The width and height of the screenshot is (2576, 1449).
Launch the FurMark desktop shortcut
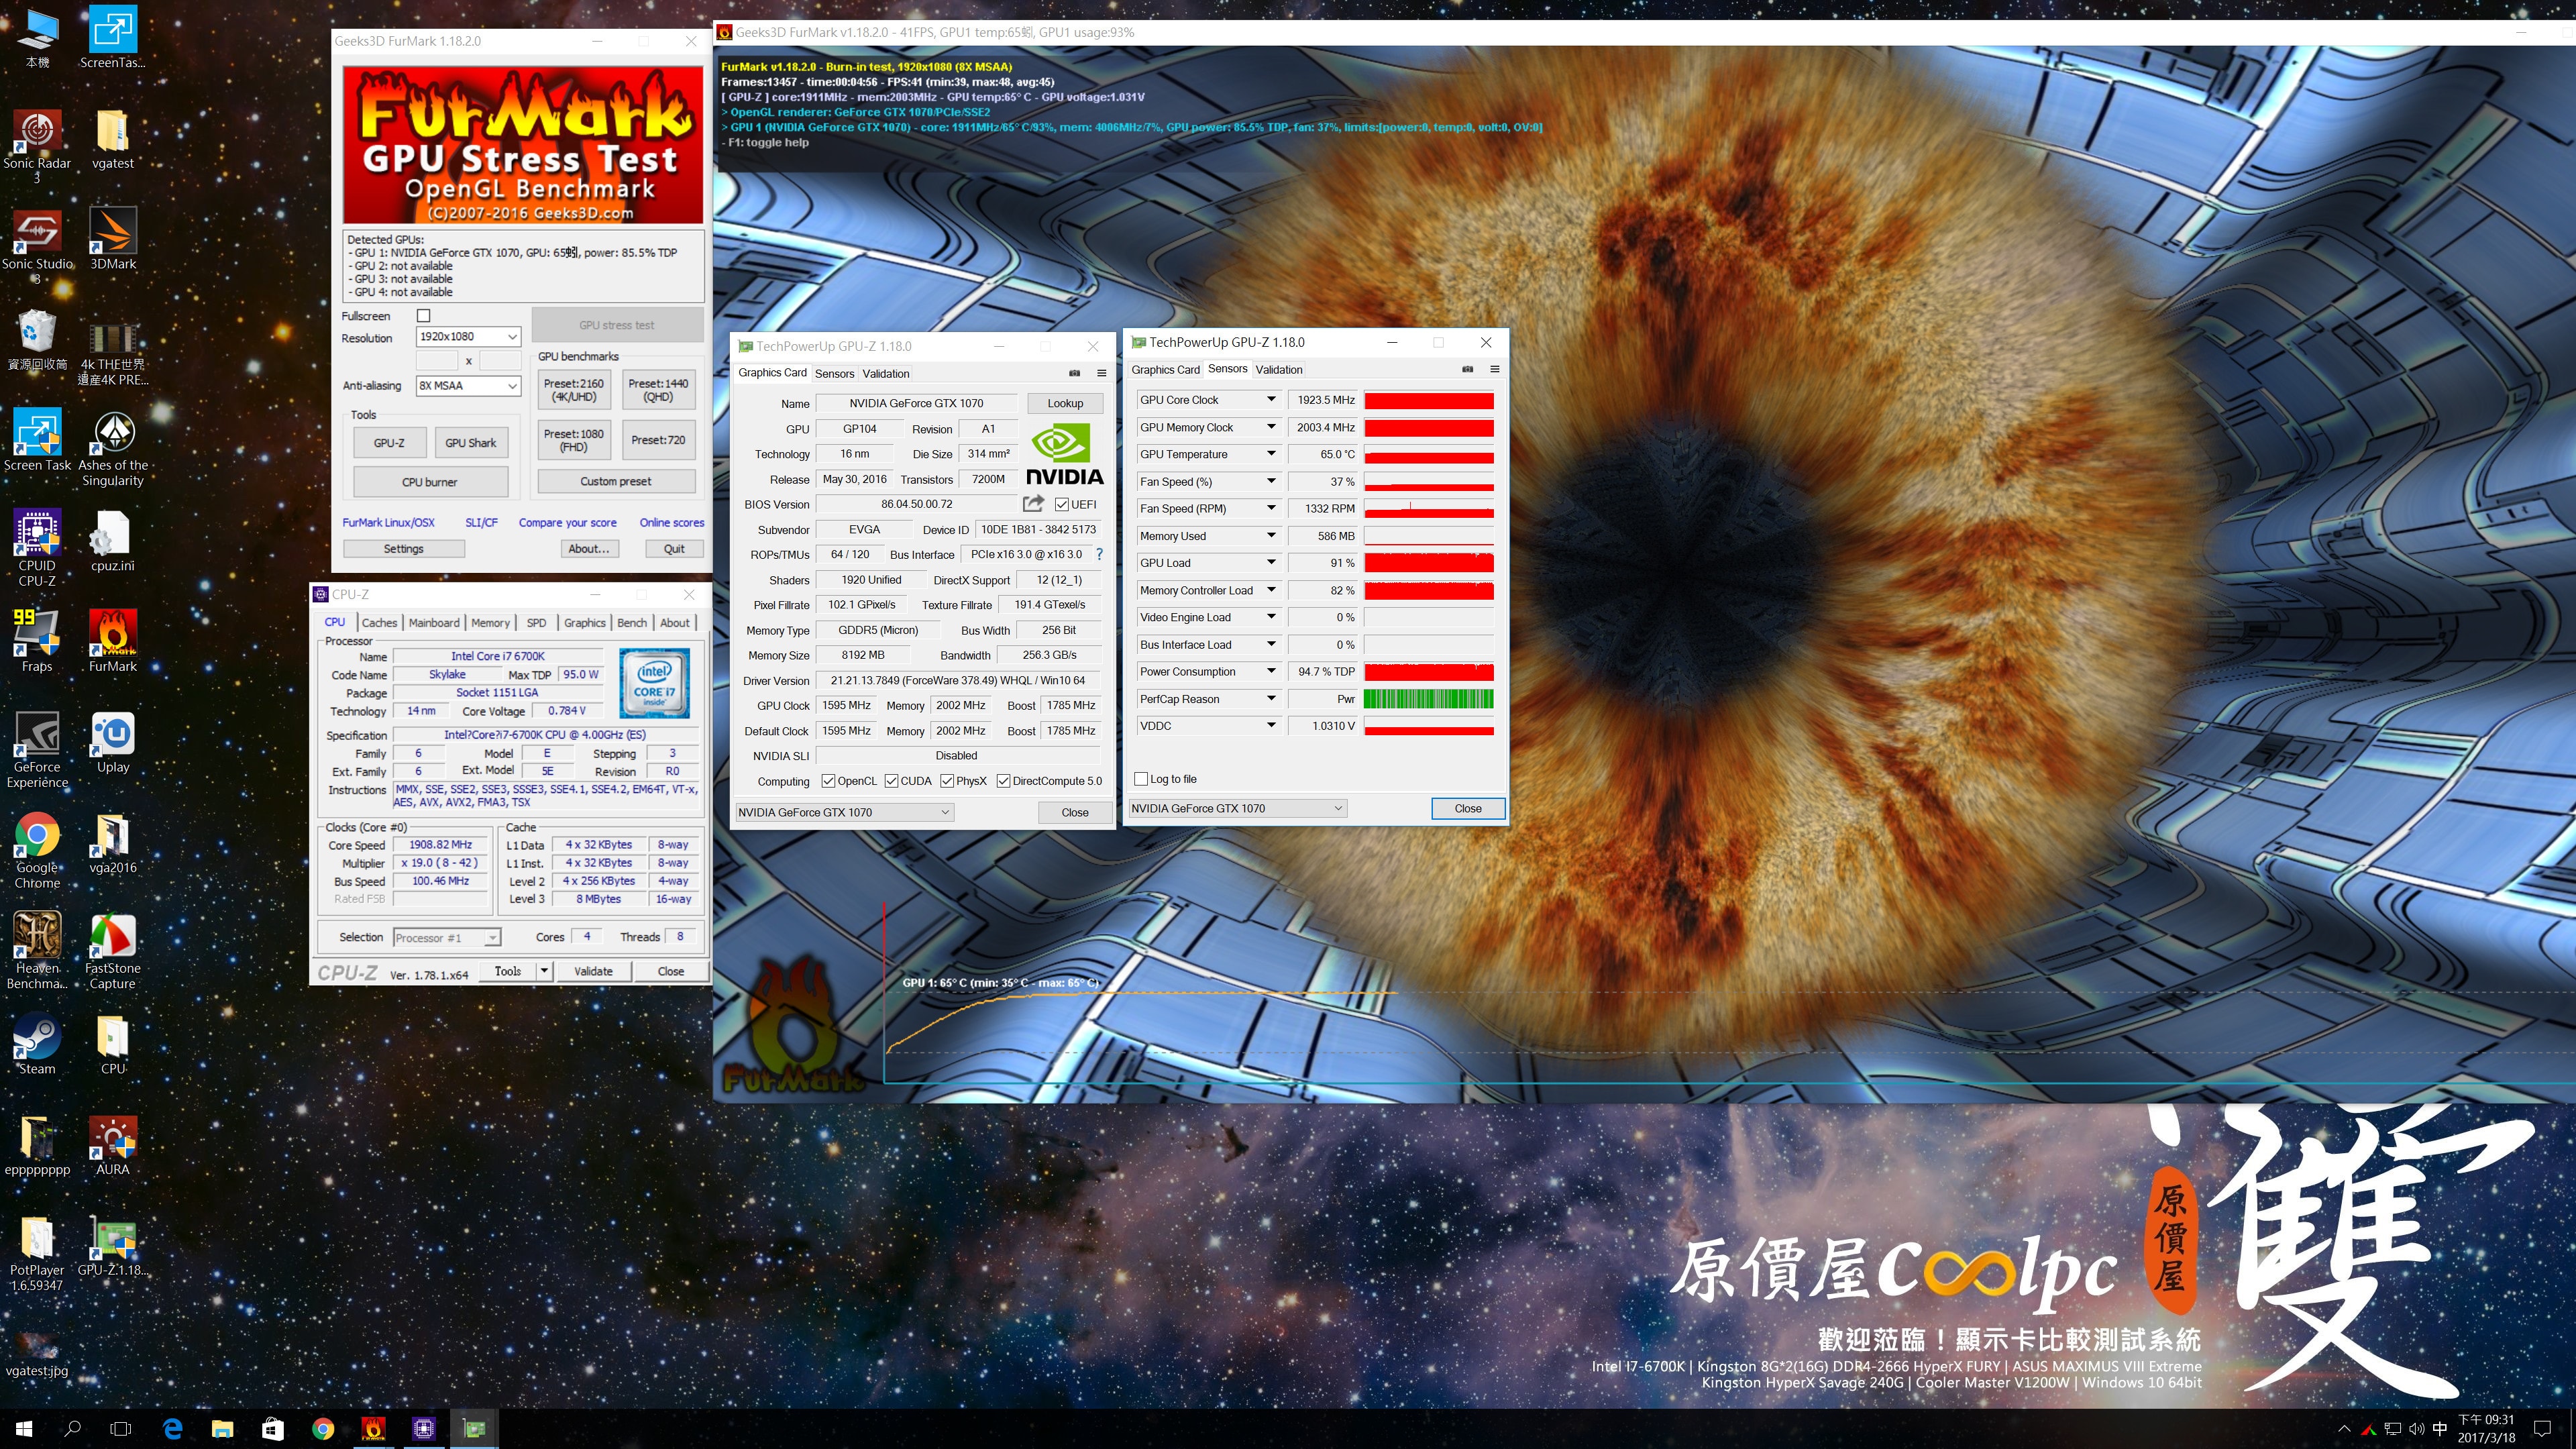click(x=112, y=642)
